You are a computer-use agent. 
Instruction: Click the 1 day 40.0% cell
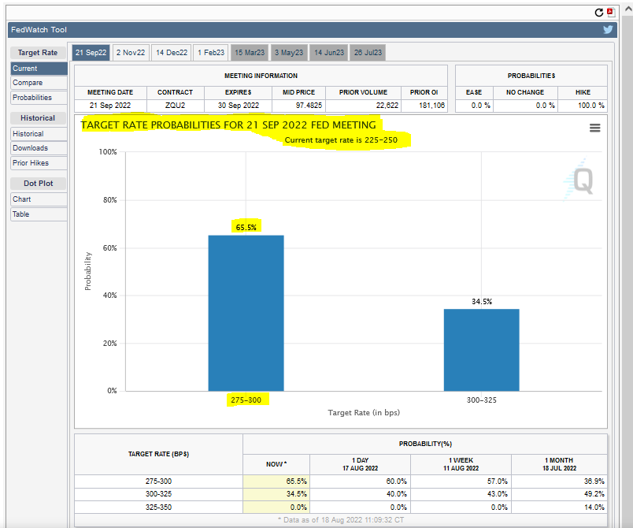pos(360,494)
